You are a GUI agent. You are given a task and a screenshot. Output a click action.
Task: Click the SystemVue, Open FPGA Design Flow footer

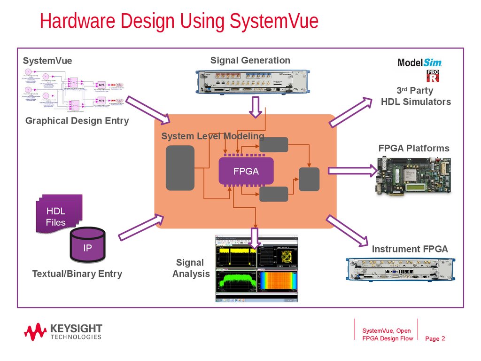coord(388,334)
